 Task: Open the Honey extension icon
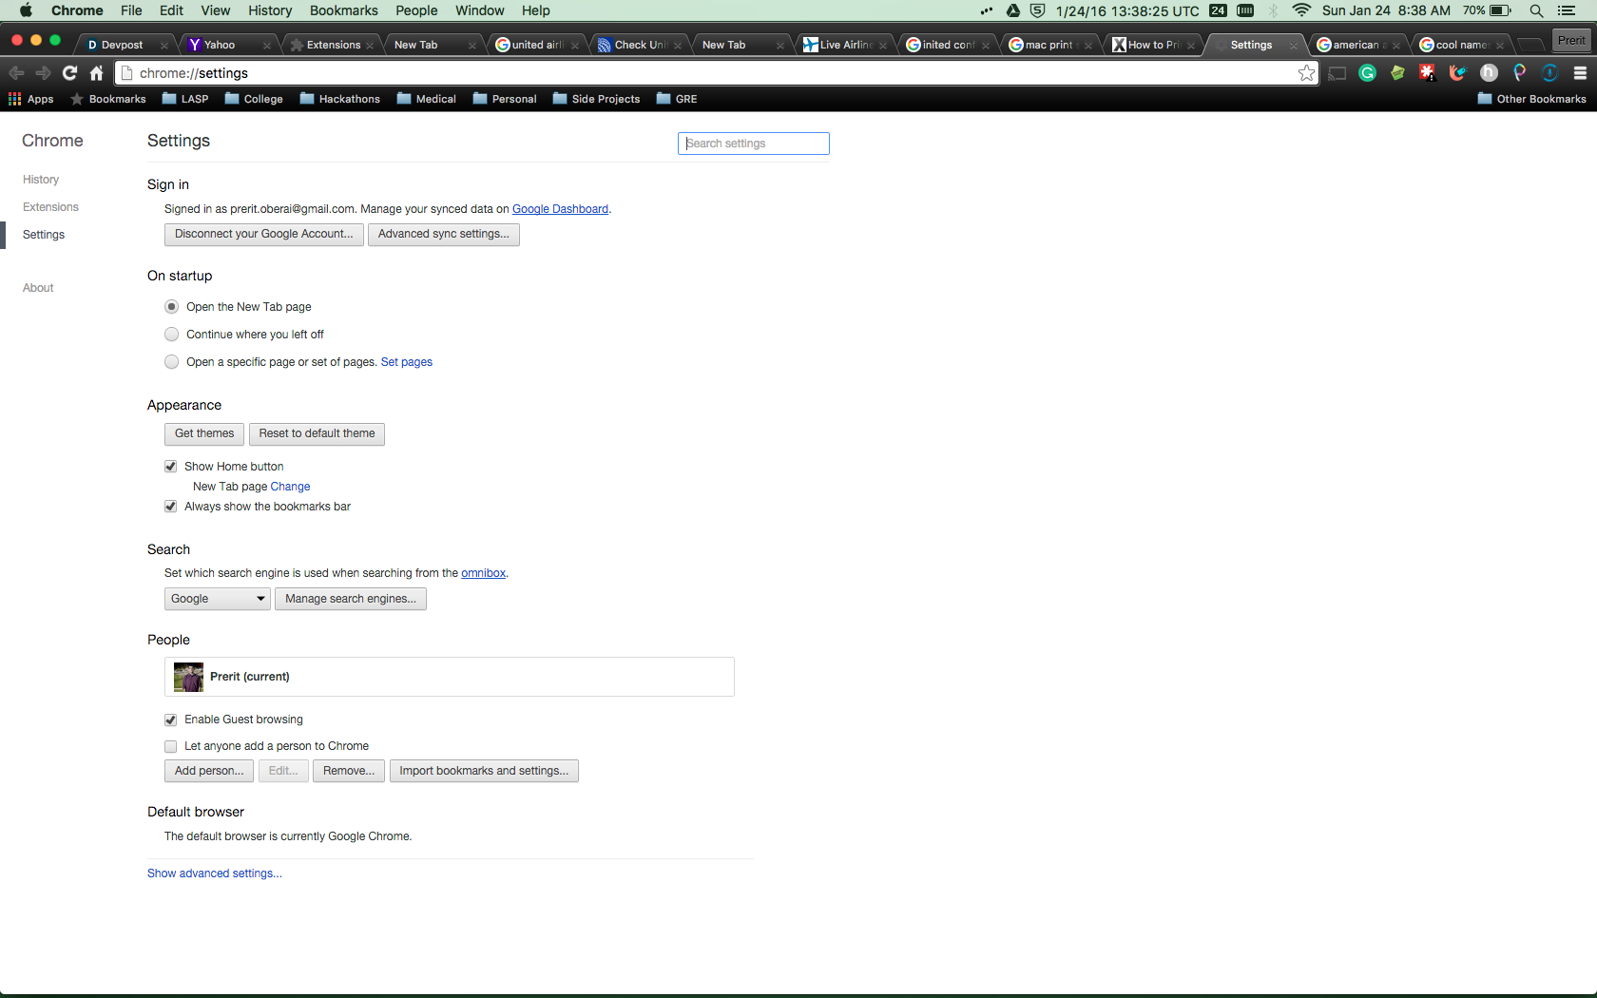point(1490,73)
